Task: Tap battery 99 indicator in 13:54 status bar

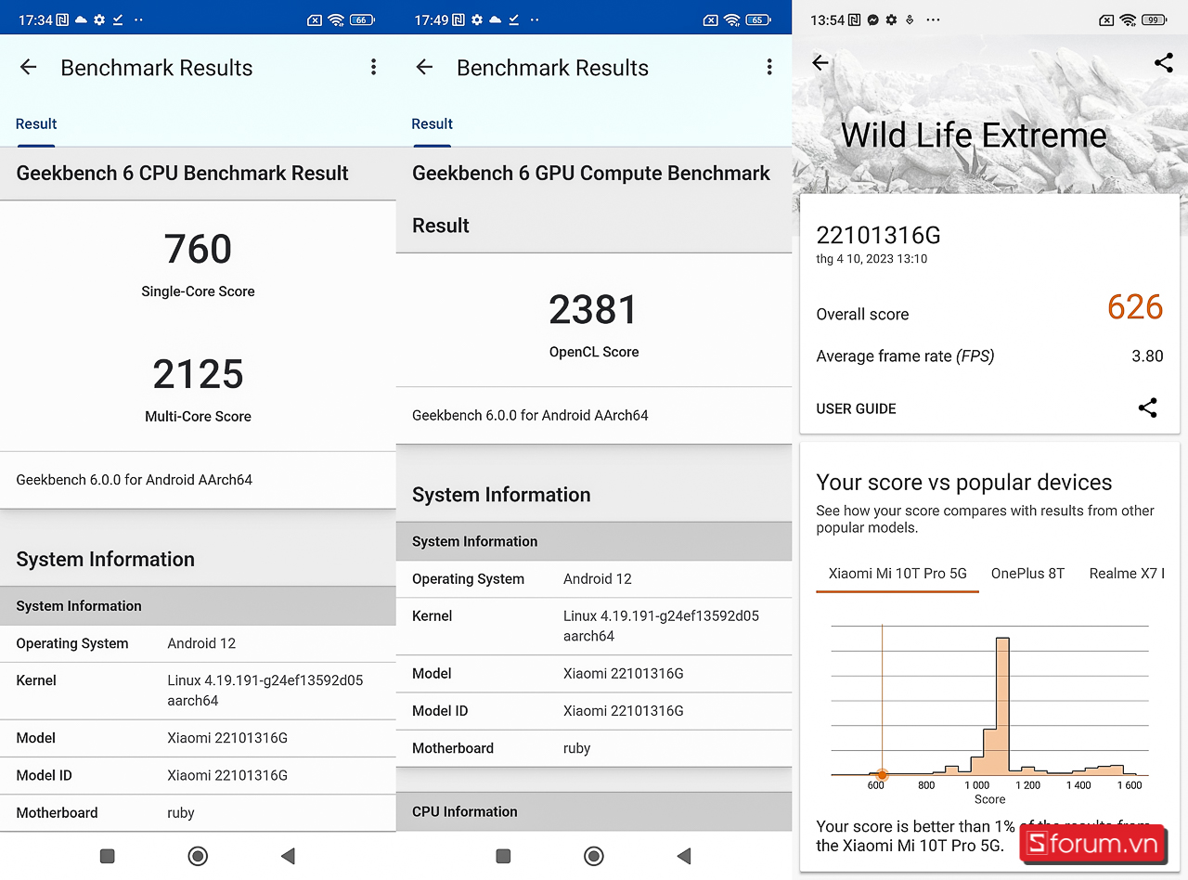Action: pyautogui.click(x=1154, y=19)
